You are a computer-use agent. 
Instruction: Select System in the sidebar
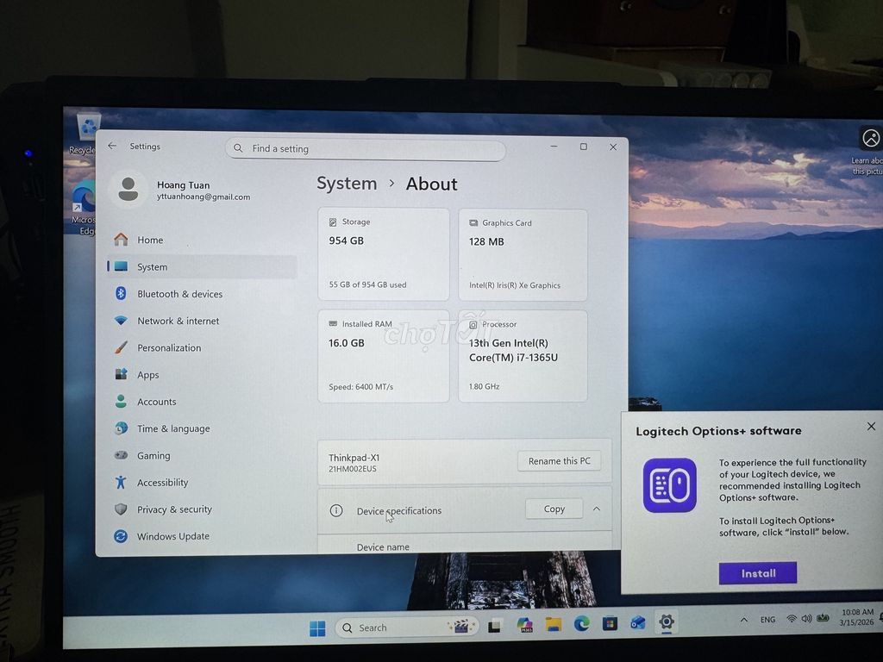(x=202, y=267)
